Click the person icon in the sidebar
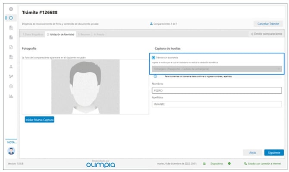The width and height of the screenshot is (289, 172). point(11,67)
